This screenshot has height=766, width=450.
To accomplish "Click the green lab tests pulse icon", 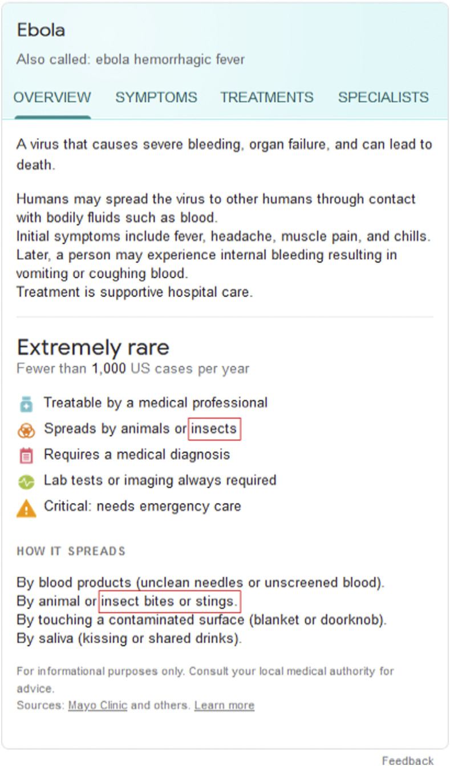I will tap(26, 482).
